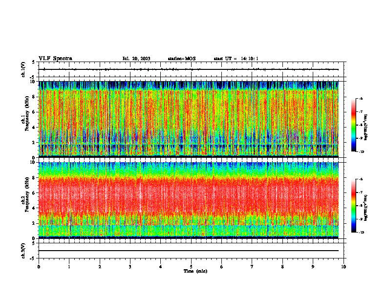This screenshot has width=387, height=299.
Task: Click the ch.3 voltage flat-line trace
Action: [189, 251]
